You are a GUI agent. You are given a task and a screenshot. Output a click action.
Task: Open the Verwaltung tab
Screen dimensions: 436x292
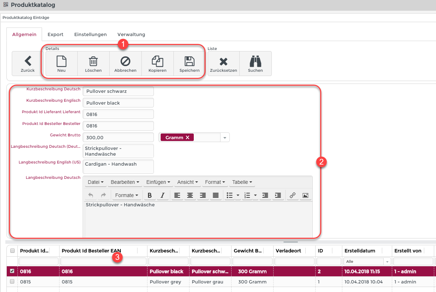point(131,35)
